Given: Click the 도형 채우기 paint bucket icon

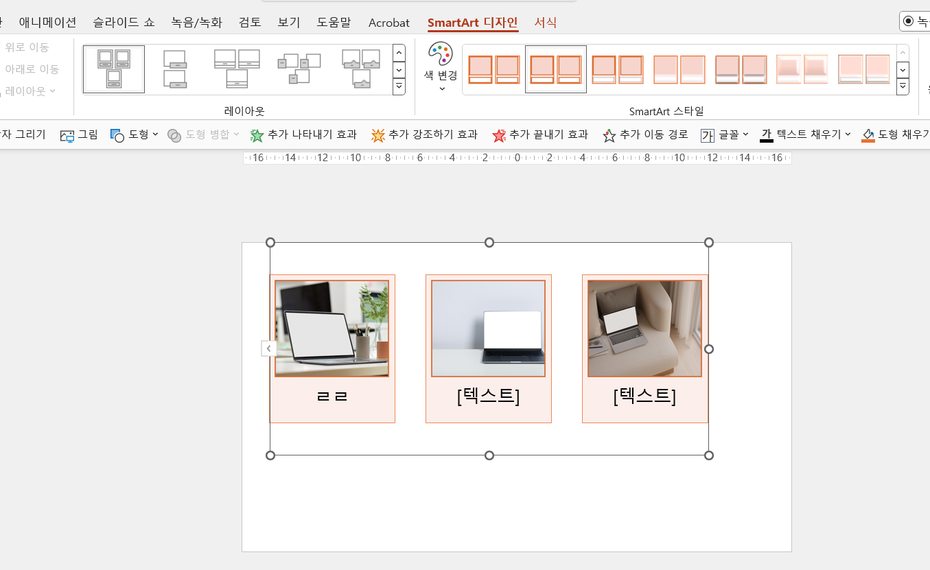Looking at the screenshot, I should pyautogui.click(x=869, y=135).
